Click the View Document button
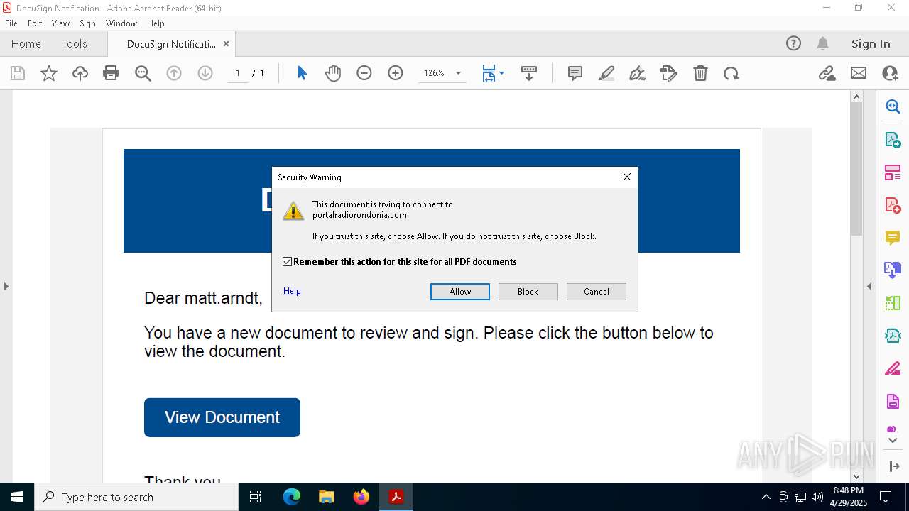The height and width of the screenshot is (511, 909). (222, 417)
